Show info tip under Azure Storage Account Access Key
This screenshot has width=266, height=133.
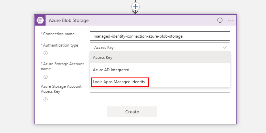click(x=46, y=99)
